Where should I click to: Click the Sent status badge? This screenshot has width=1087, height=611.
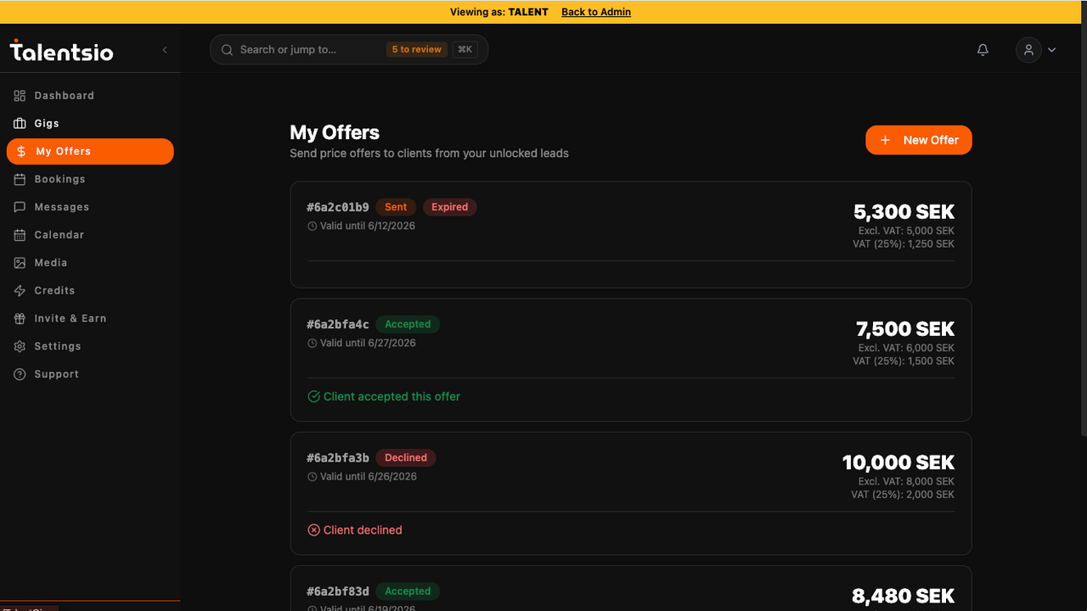pyautogui.click(x=396, y=207)
